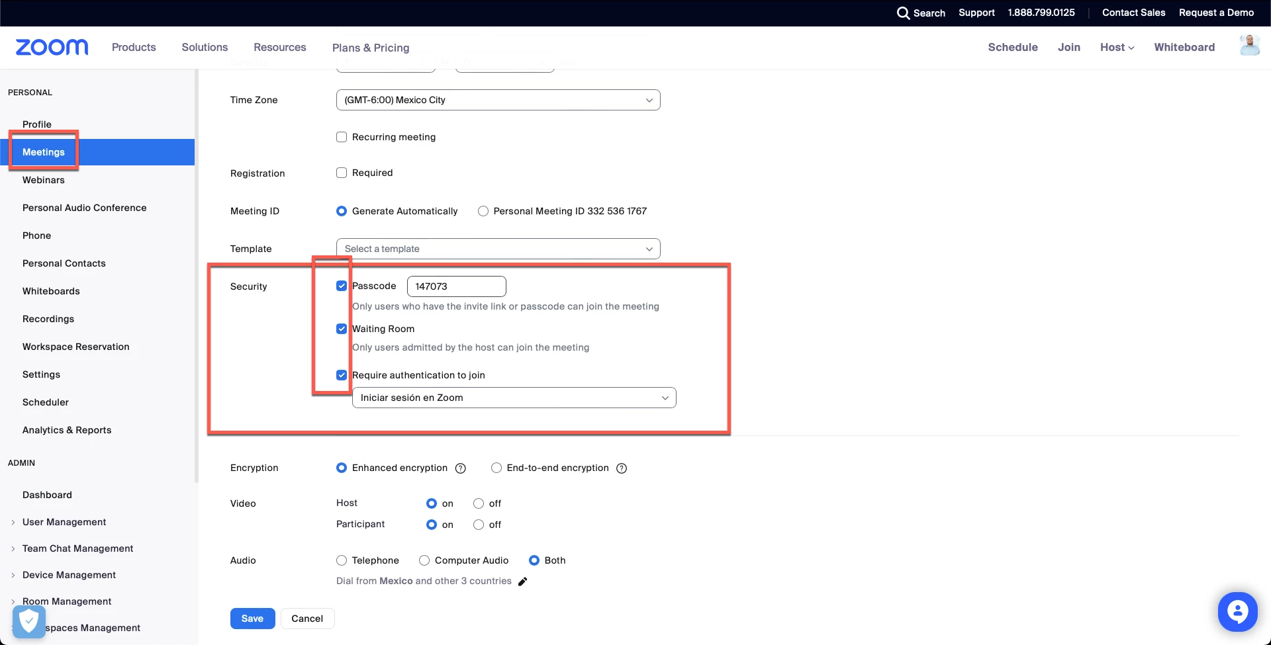Select Generate Automatically meeting ID

(342, 211)
